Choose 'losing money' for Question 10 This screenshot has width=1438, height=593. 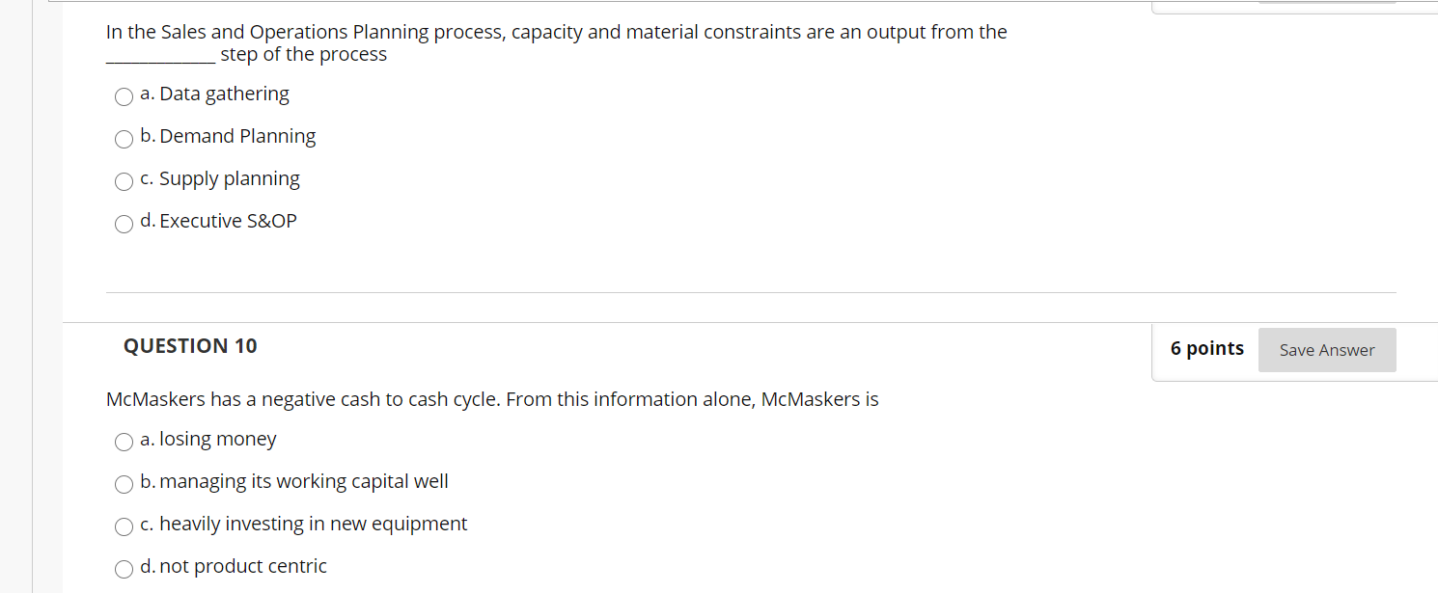(124, 442)
